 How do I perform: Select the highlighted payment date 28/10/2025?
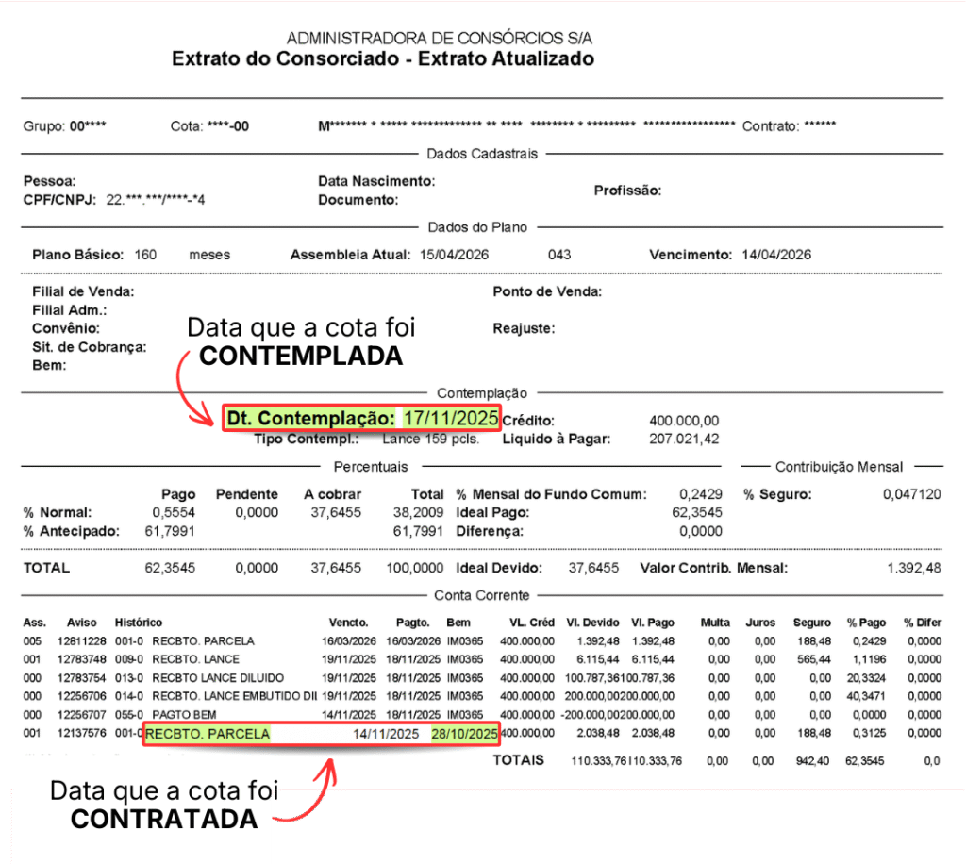[x=464, y=734]
